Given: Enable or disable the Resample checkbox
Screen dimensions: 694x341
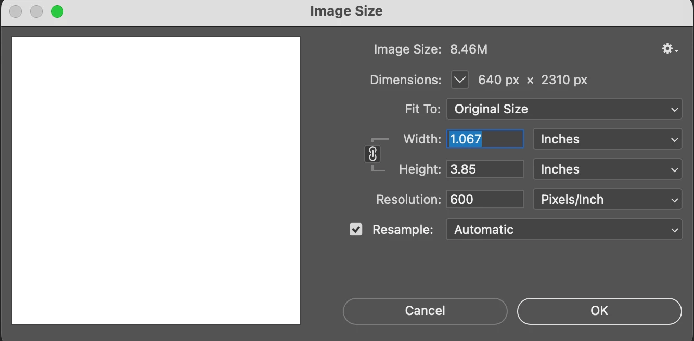Looking at the screenshot, I should pyautogui.click(x=356, y=229).
